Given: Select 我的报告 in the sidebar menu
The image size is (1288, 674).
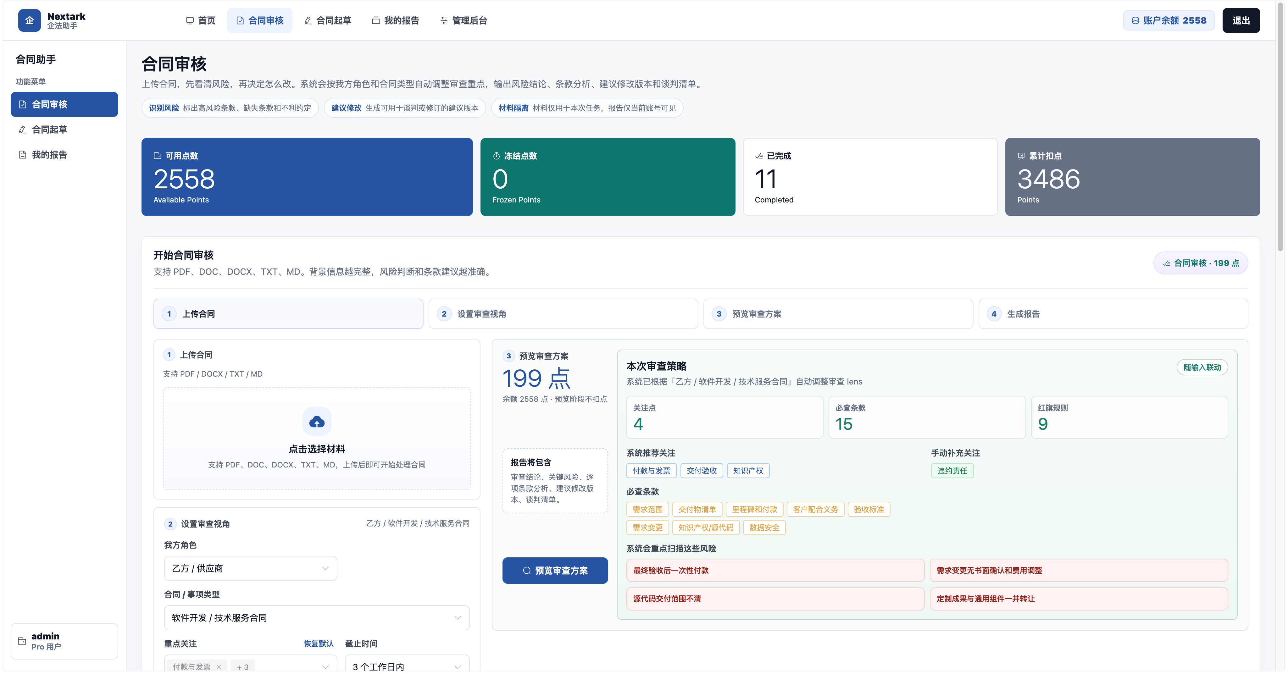Looking at the screenshot, I should (64, 154).
